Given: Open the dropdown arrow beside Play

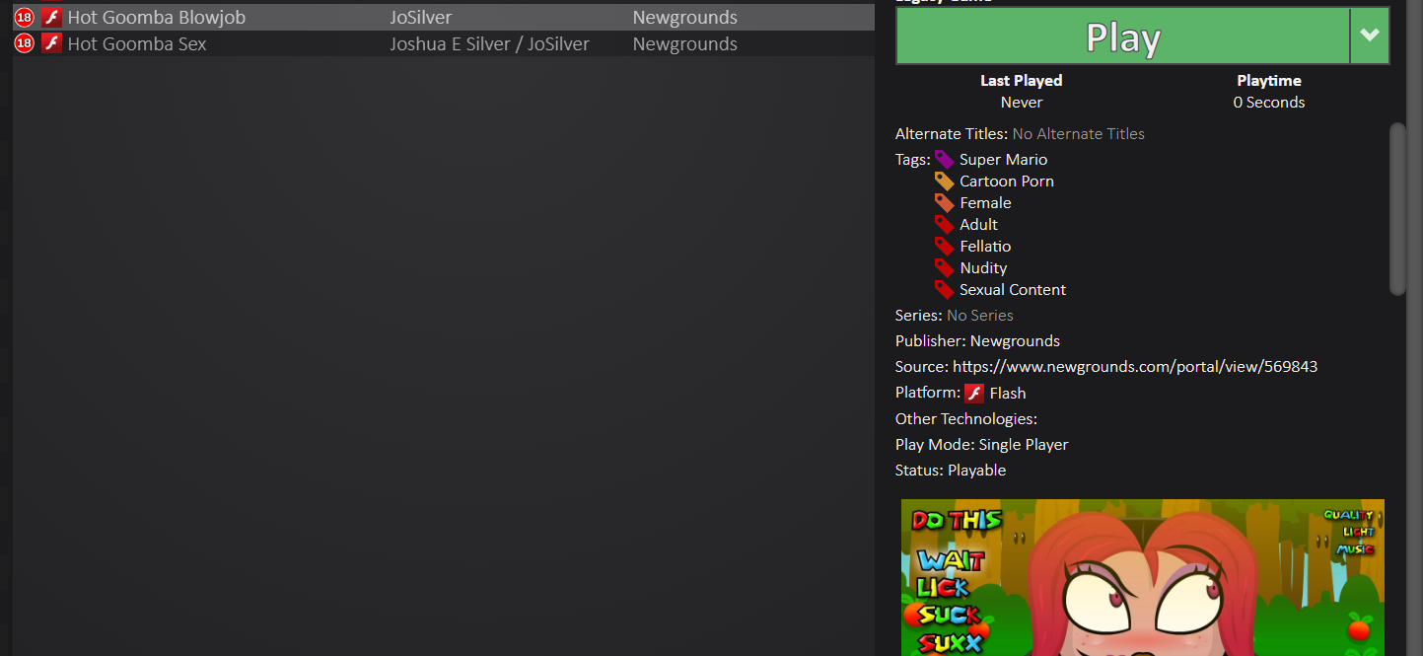Looking at the screenshot, I should pos(1369,36).
